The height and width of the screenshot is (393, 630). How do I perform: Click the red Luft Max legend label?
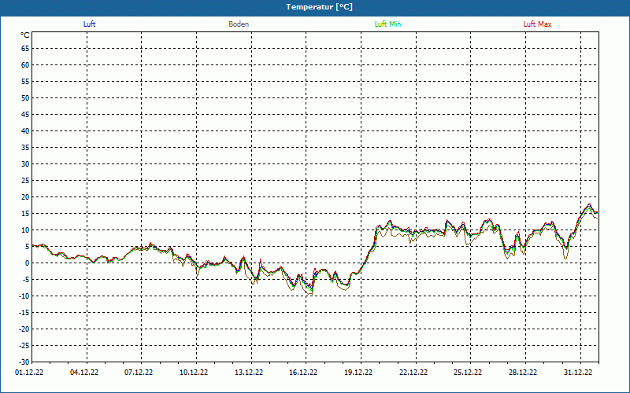point(537,24)
